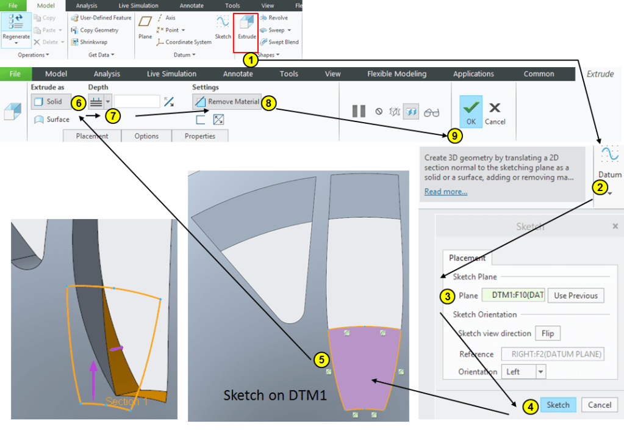Expand the Orientation Left combo box

pyautogui.click(x=540, y=371)
